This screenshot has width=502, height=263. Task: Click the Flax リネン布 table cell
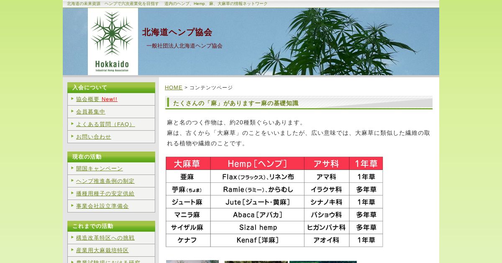(257, 177)
